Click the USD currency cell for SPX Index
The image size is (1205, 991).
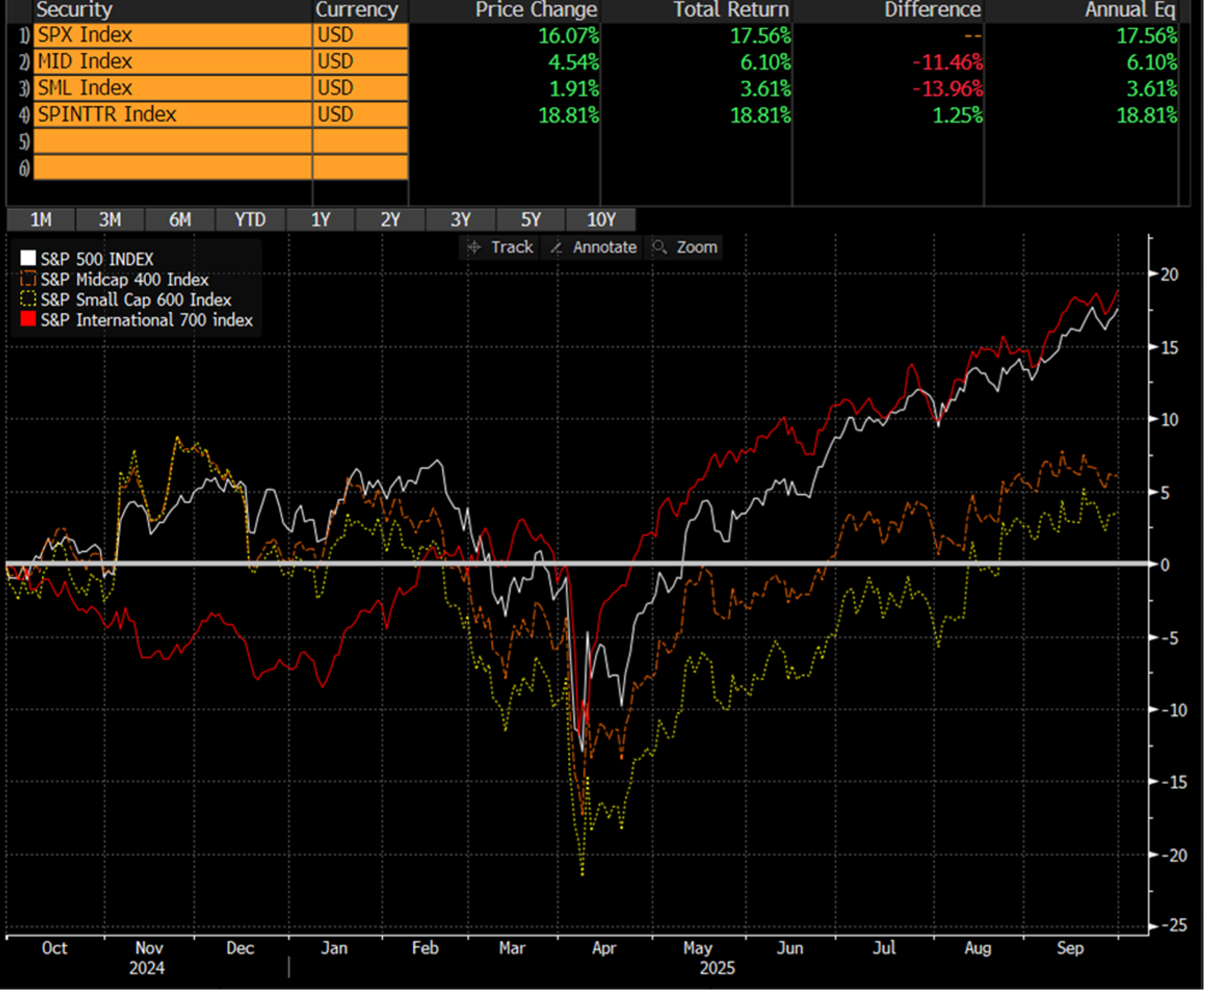361,35
